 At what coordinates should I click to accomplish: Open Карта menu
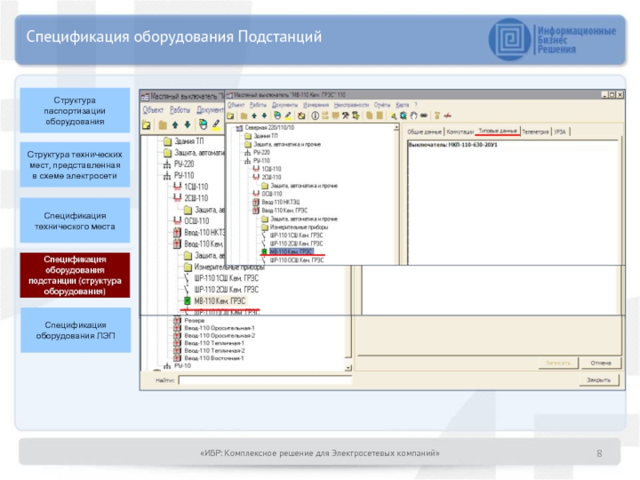(402, 106)
